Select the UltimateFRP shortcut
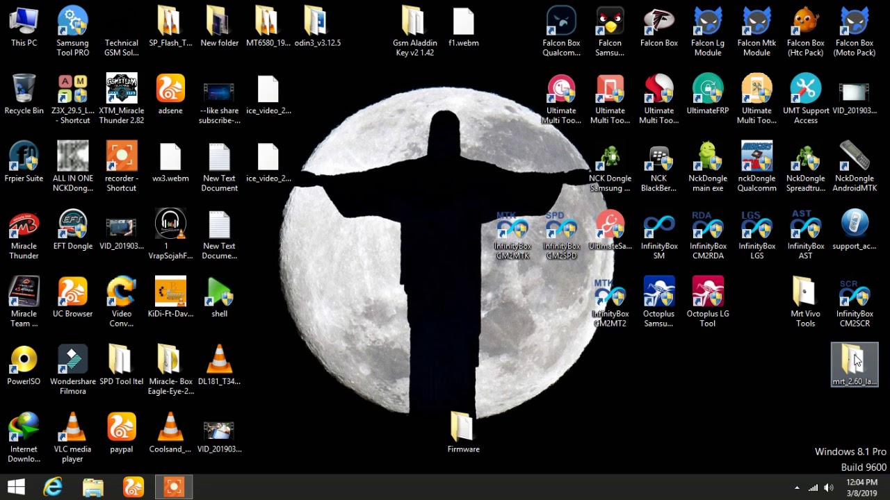This screenshot has height=500, width=890. point(708,95)
